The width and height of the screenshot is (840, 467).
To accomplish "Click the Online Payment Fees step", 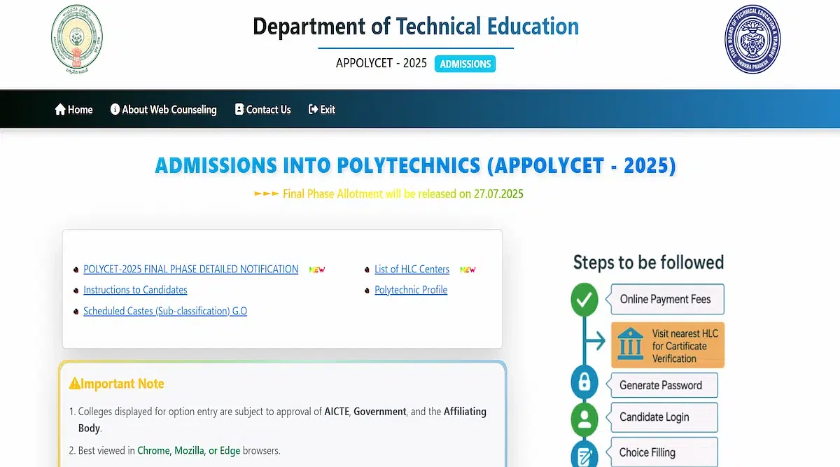I will (667, 299).
